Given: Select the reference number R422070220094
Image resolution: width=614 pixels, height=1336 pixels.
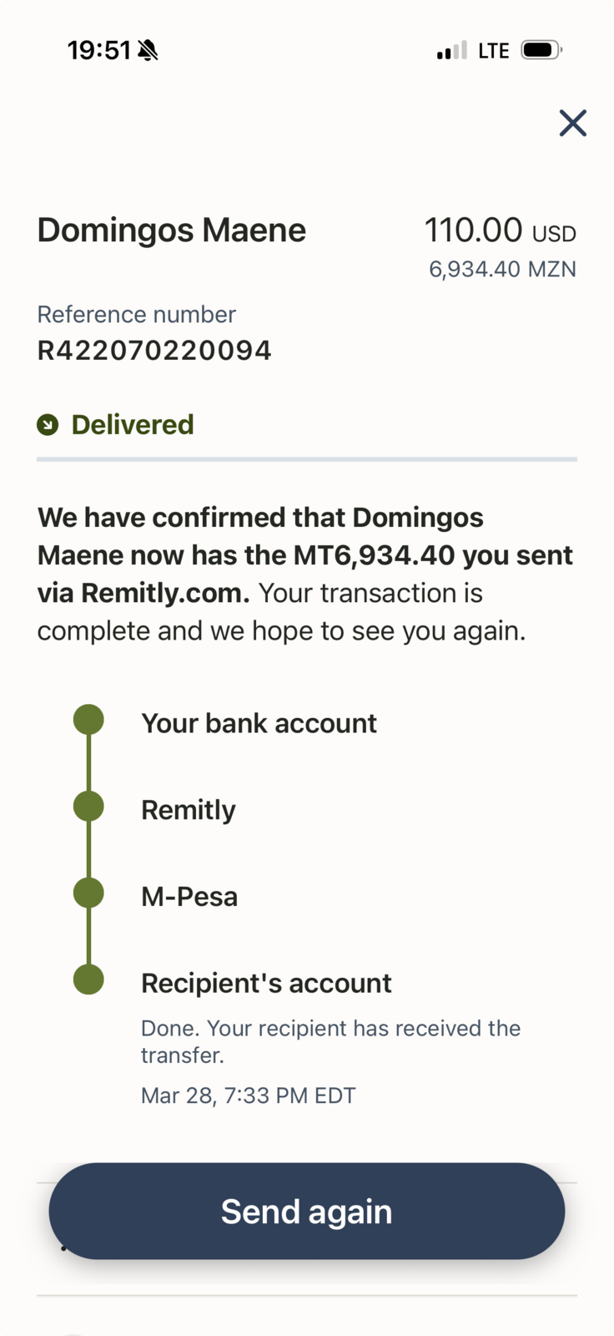Looking at the screenshot, I should click(x=154, y=351).
